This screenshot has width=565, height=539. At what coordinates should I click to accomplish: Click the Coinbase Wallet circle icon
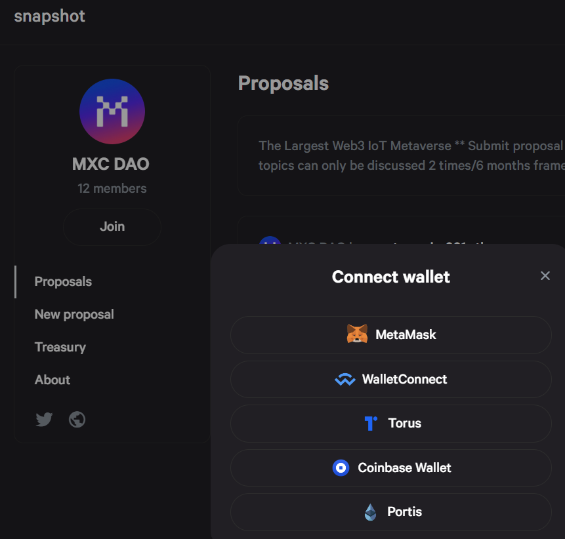(341, 468)
